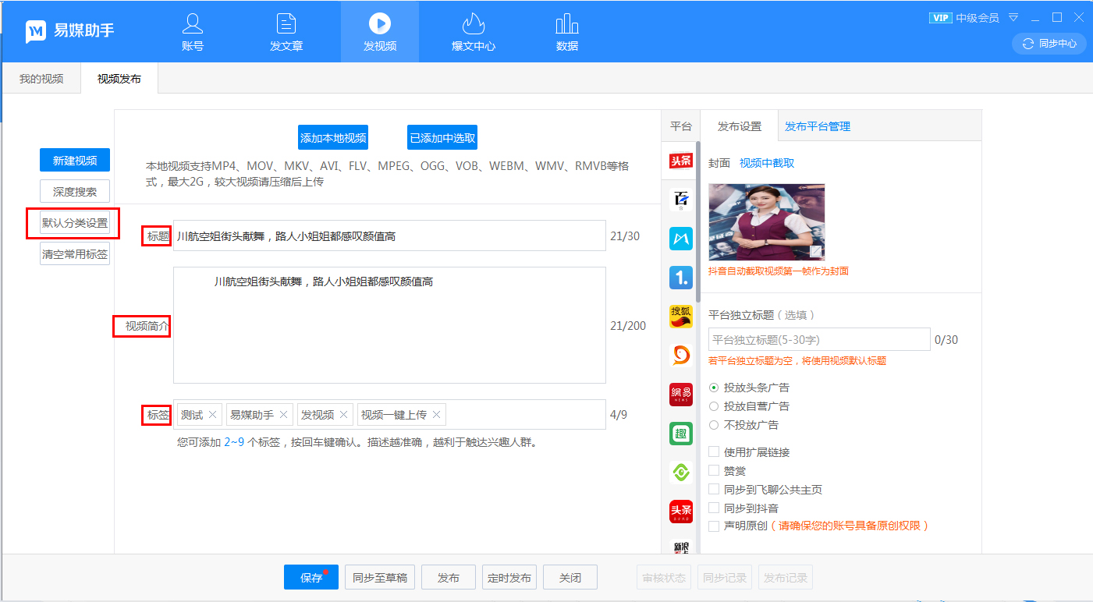Enable the 赞赏 checkbox

coord(713,471)
